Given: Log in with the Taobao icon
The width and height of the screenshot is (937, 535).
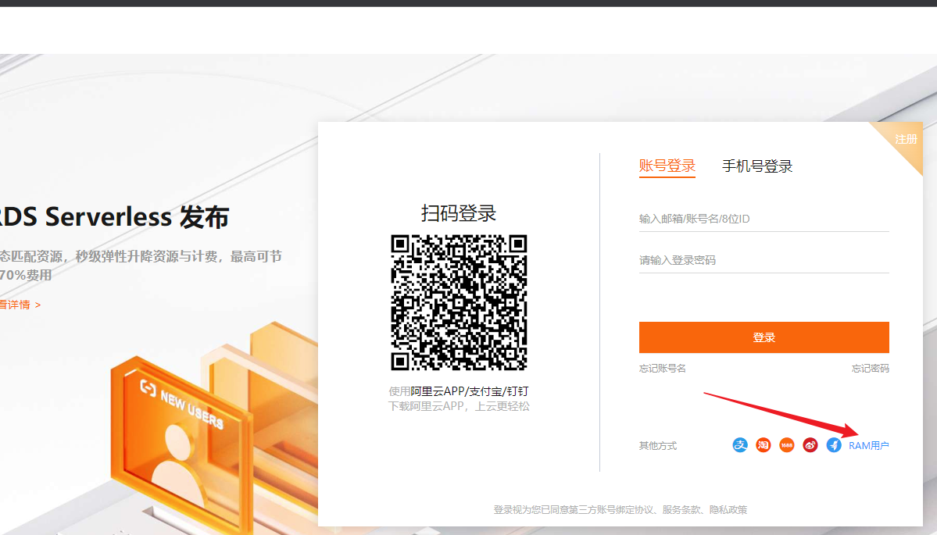Looking at the screenshot, I should click(763, 445).
